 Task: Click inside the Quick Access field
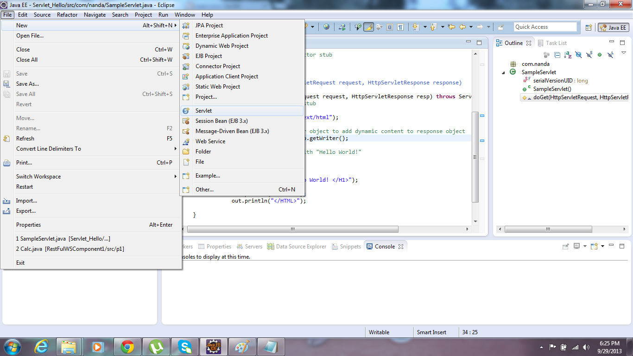pyautogui.click(x=545, y=26)
